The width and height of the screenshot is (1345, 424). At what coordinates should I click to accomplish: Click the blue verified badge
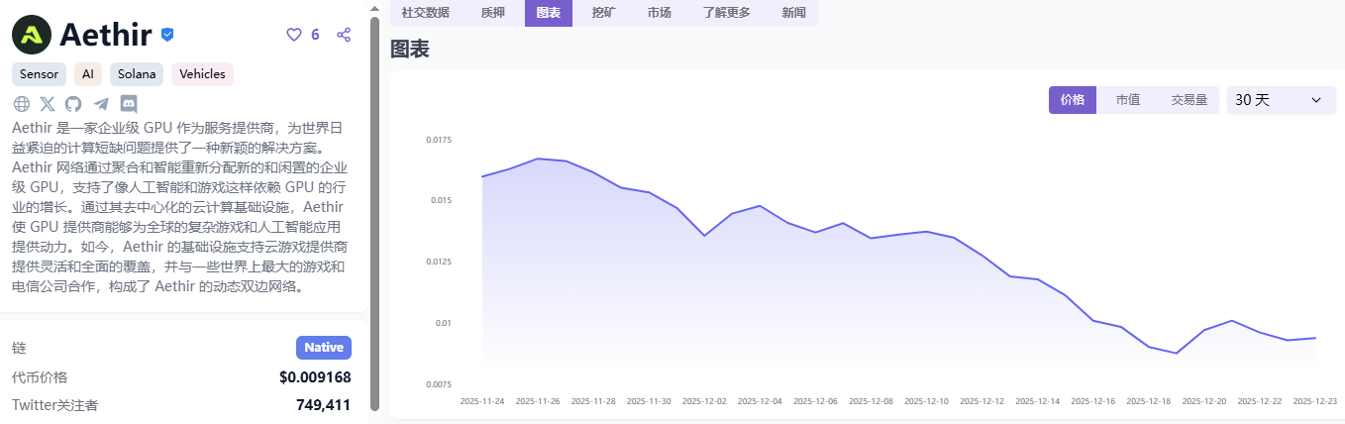[x=167, y=35]
